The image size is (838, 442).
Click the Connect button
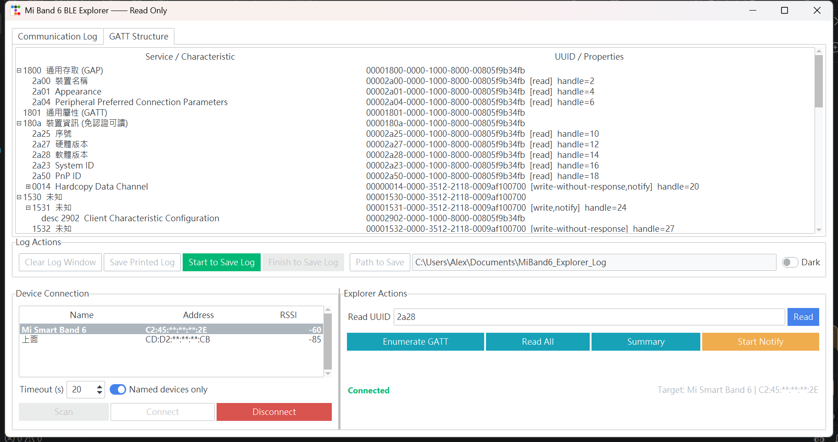pyautogui.click(x=162, y=412)
